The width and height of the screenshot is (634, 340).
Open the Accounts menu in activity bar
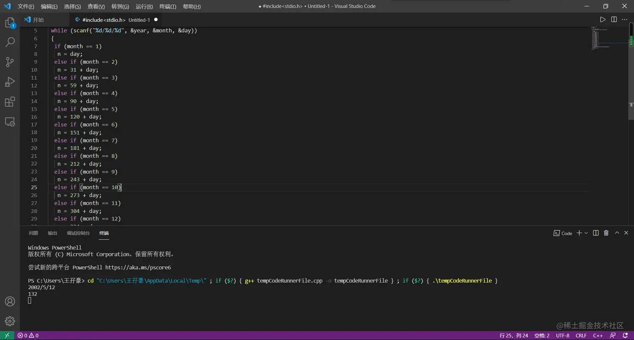click(x=10, y=301)
